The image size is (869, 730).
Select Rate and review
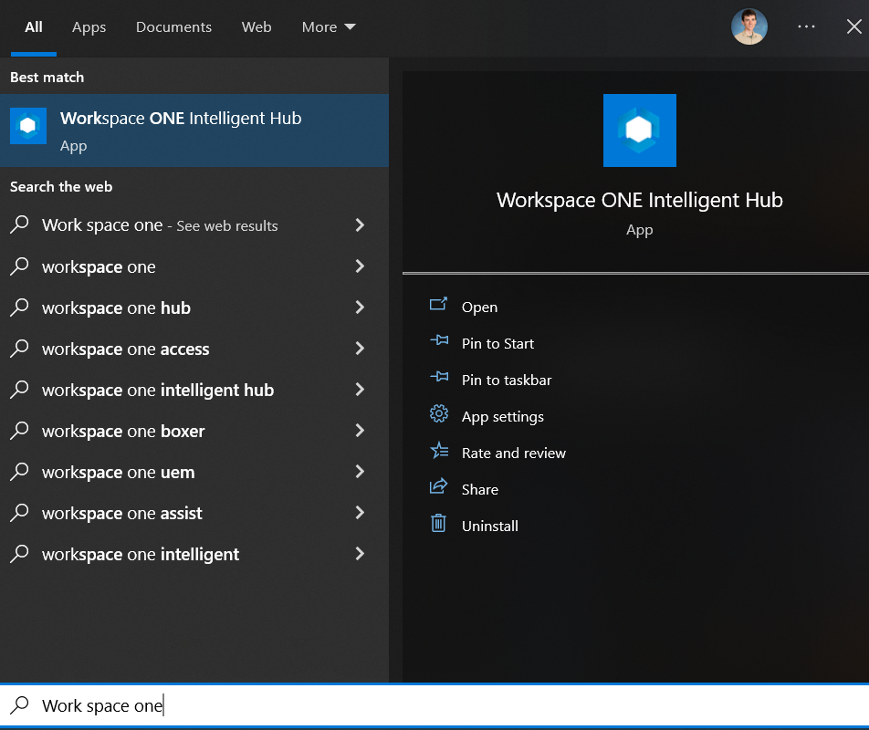pyautogui.click(x=514, y=454)
